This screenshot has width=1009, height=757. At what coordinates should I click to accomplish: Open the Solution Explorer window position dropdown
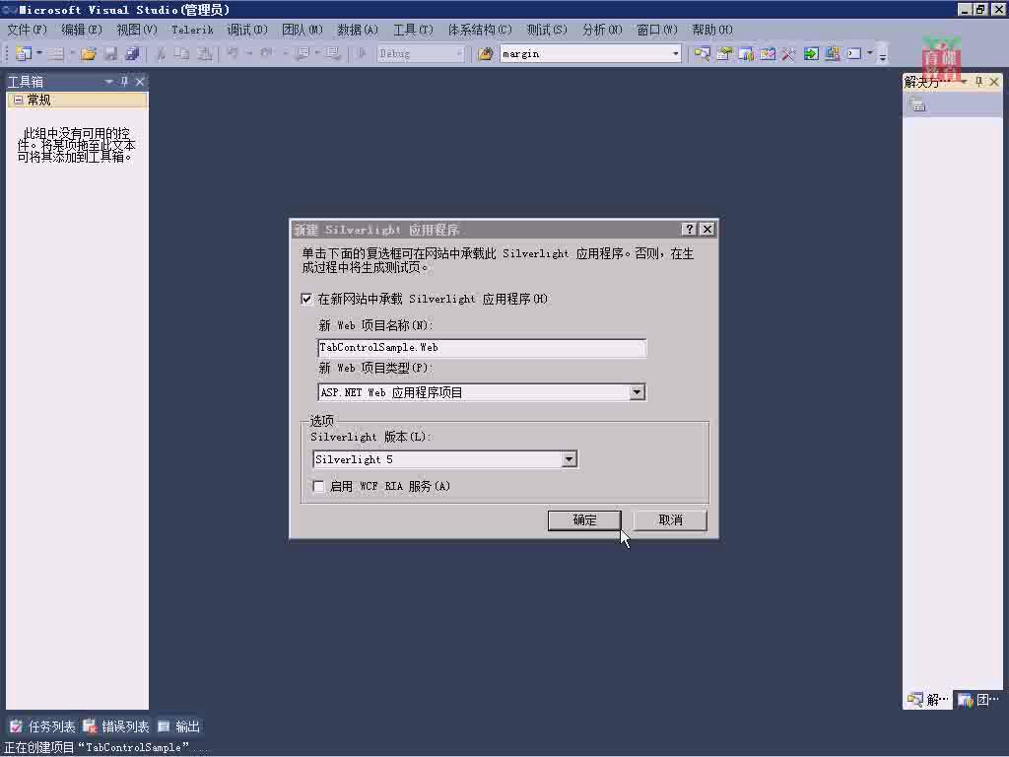pyautogui.click(x=964, y=81)
